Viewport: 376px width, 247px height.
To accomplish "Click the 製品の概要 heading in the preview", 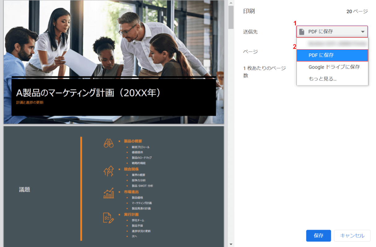I will [x=133, y=141].
